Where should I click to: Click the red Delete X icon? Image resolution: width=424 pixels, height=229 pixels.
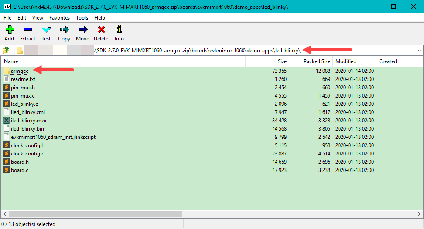click(x=101, y=30)
